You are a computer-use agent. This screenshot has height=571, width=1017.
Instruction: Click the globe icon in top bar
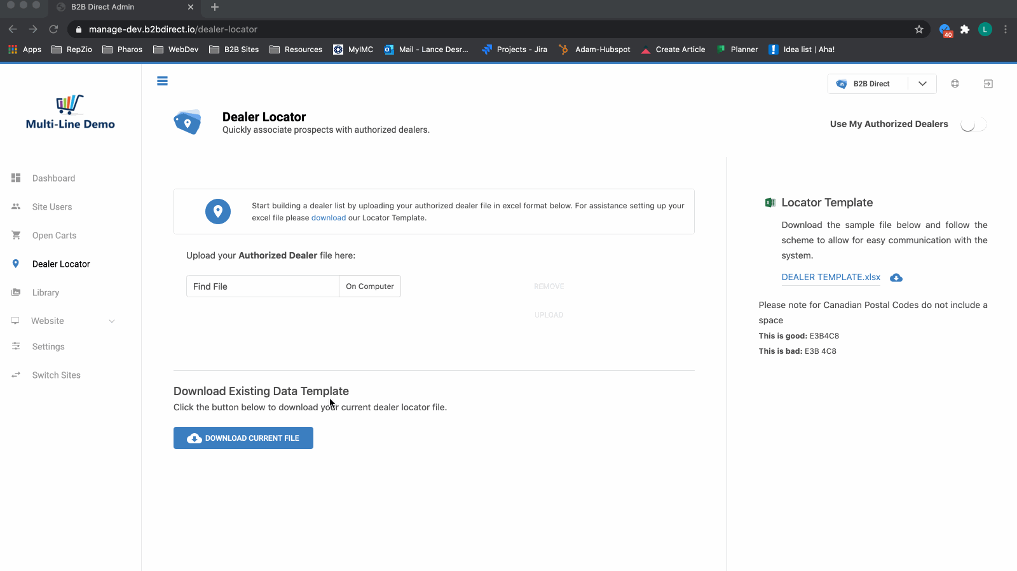955,83
